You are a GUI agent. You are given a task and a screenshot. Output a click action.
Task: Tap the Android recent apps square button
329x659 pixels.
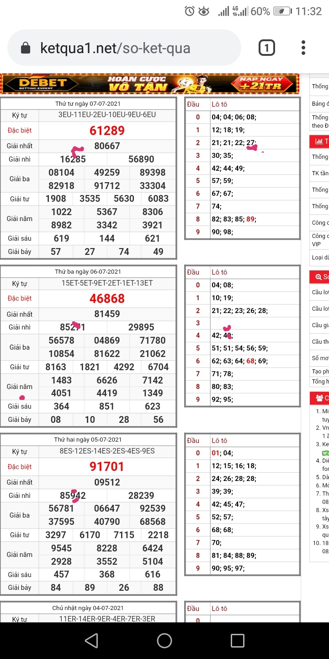coord(238,640)
